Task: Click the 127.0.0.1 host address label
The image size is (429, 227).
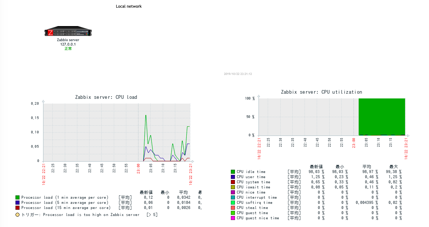Action: click(68, 44)
